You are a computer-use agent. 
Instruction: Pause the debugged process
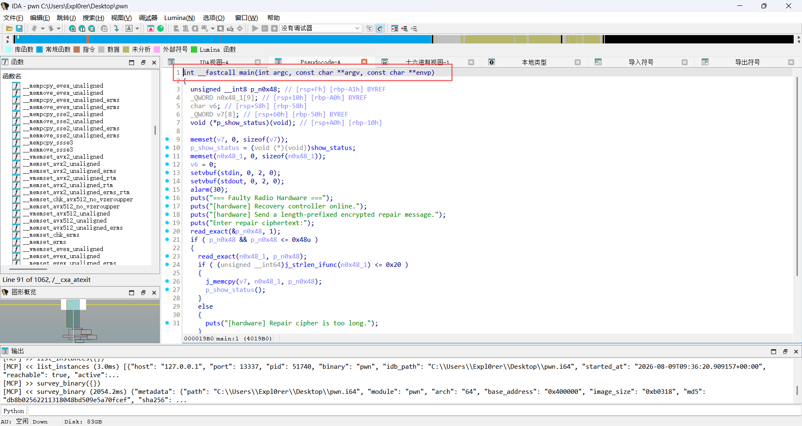(265, 28)
